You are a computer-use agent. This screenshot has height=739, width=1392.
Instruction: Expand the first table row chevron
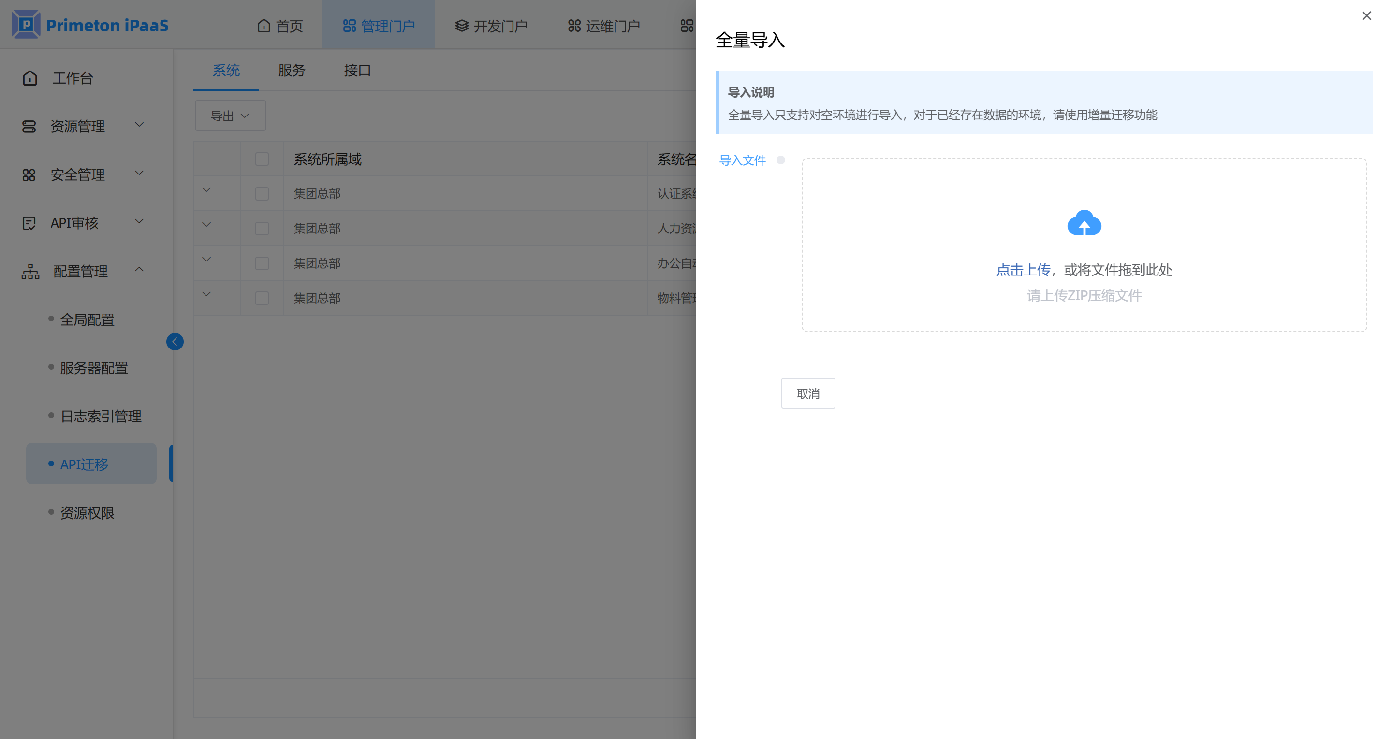point(206,189)
